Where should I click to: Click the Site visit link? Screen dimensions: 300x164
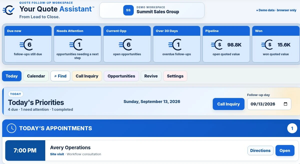57,154
